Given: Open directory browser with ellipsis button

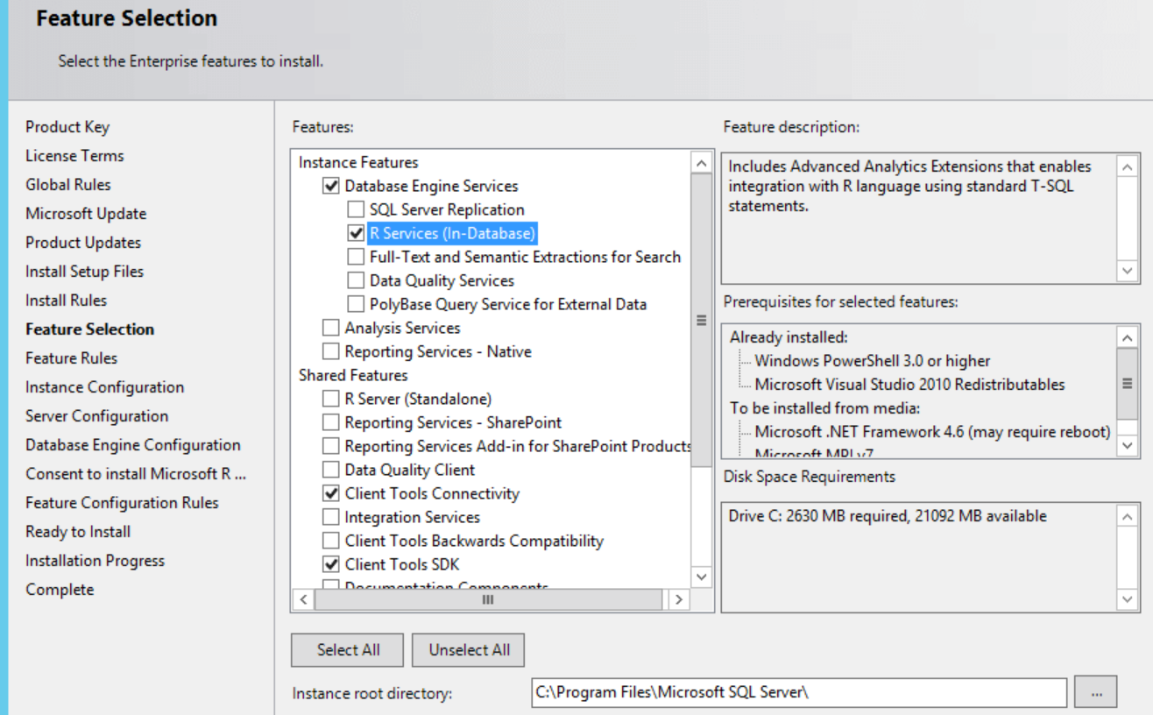Looking at the screenshot, I should pos(1096,691).
